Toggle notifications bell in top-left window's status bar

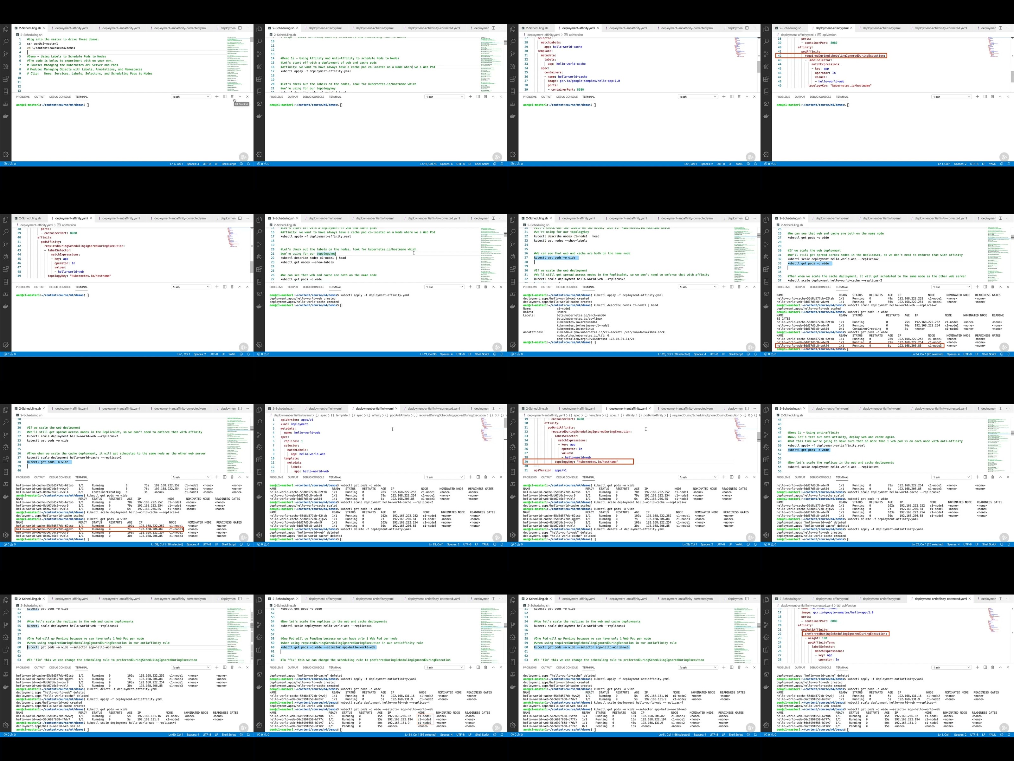(248, 164)
